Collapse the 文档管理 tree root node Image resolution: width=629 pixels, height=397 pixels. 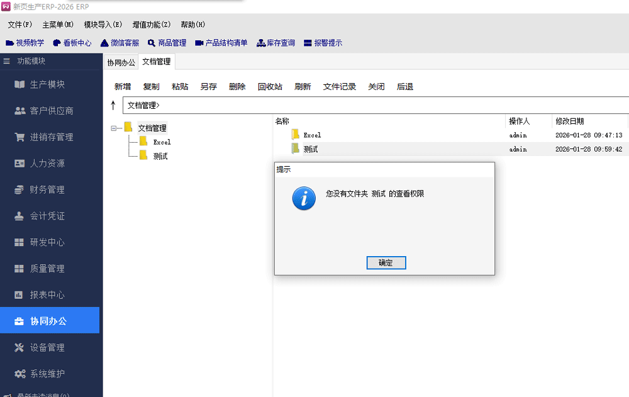tap(114, 128)
